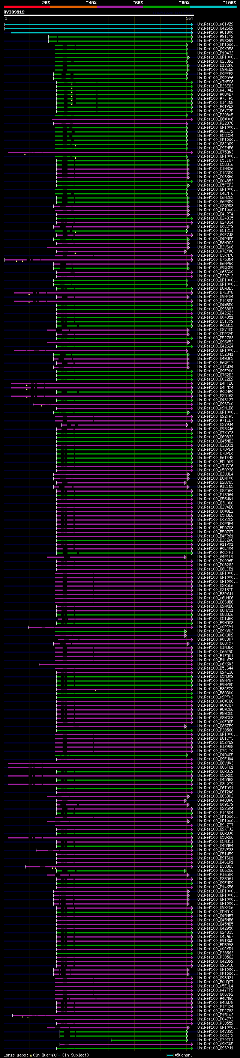This screenshot has height=1058, width=240.
Task: Click hit label UniRef100_C3Z841
Action: coord(215,354)
